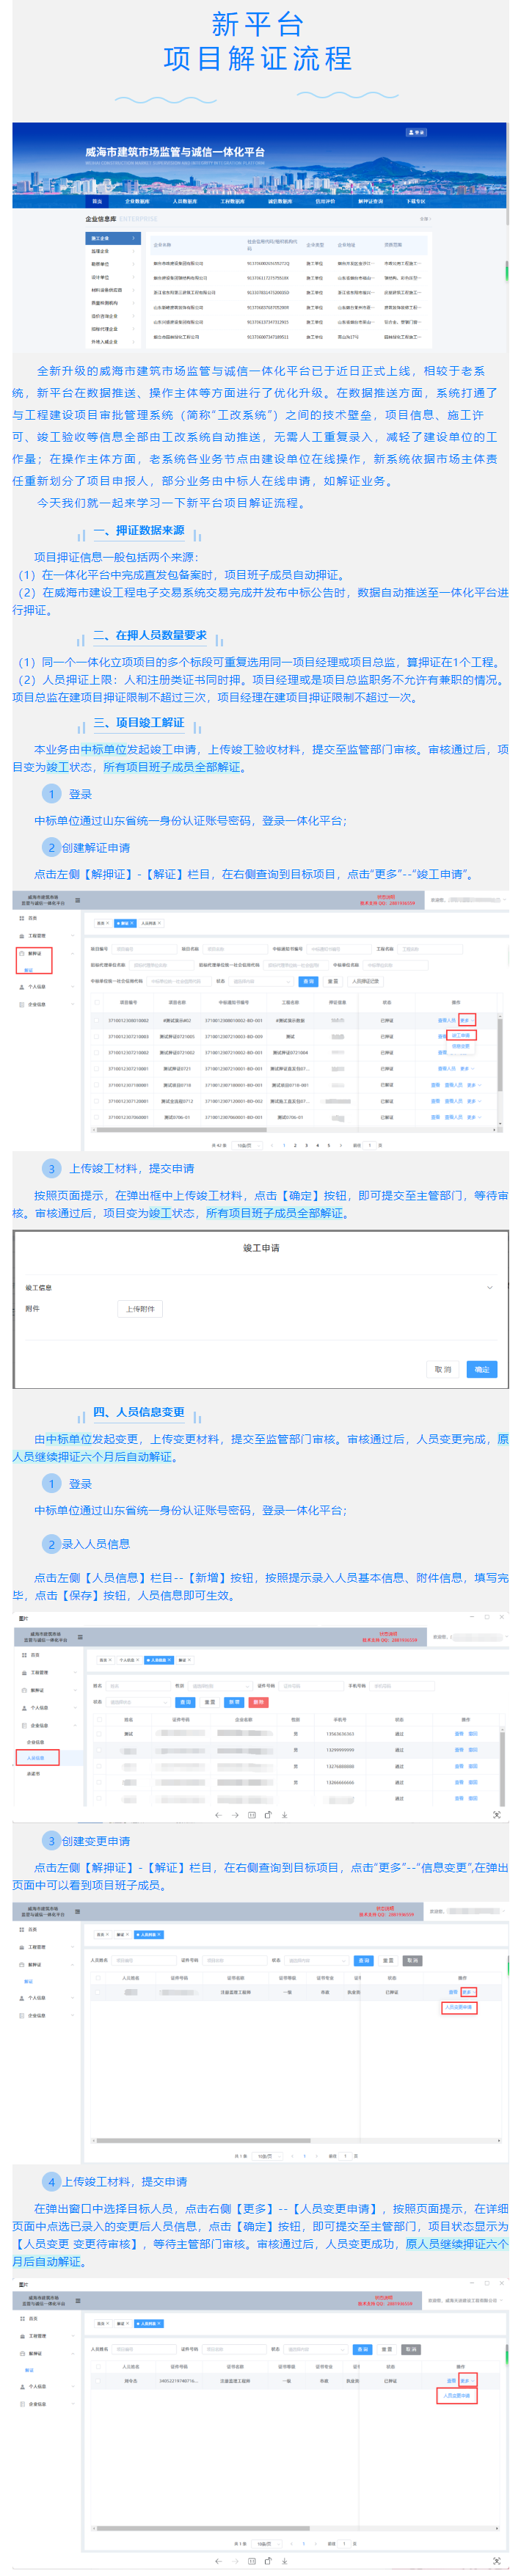Click fullscreen icon at bottom-right of 人员信息 screenshot
The width and height of the screenshot is (521, 2576).
point(497,1815)
